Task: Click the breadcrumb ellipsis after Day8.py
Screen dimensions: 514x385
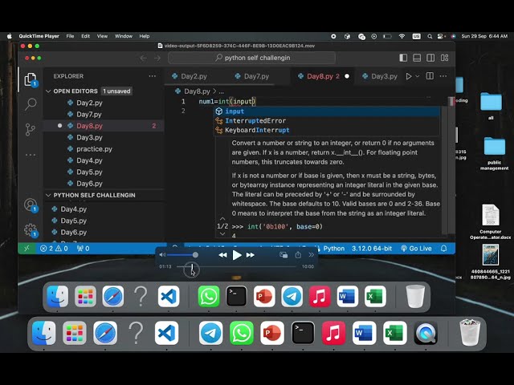Action: [x=222, y=91]
